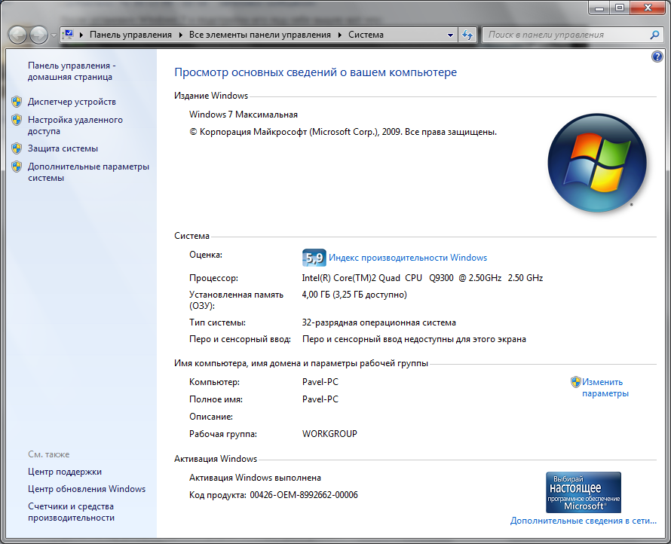Image resolution: width=671 pixels, height=544 pixels.
Task: Open Дополнительные сведения в сети link
Action: click(x=584, y=521)
